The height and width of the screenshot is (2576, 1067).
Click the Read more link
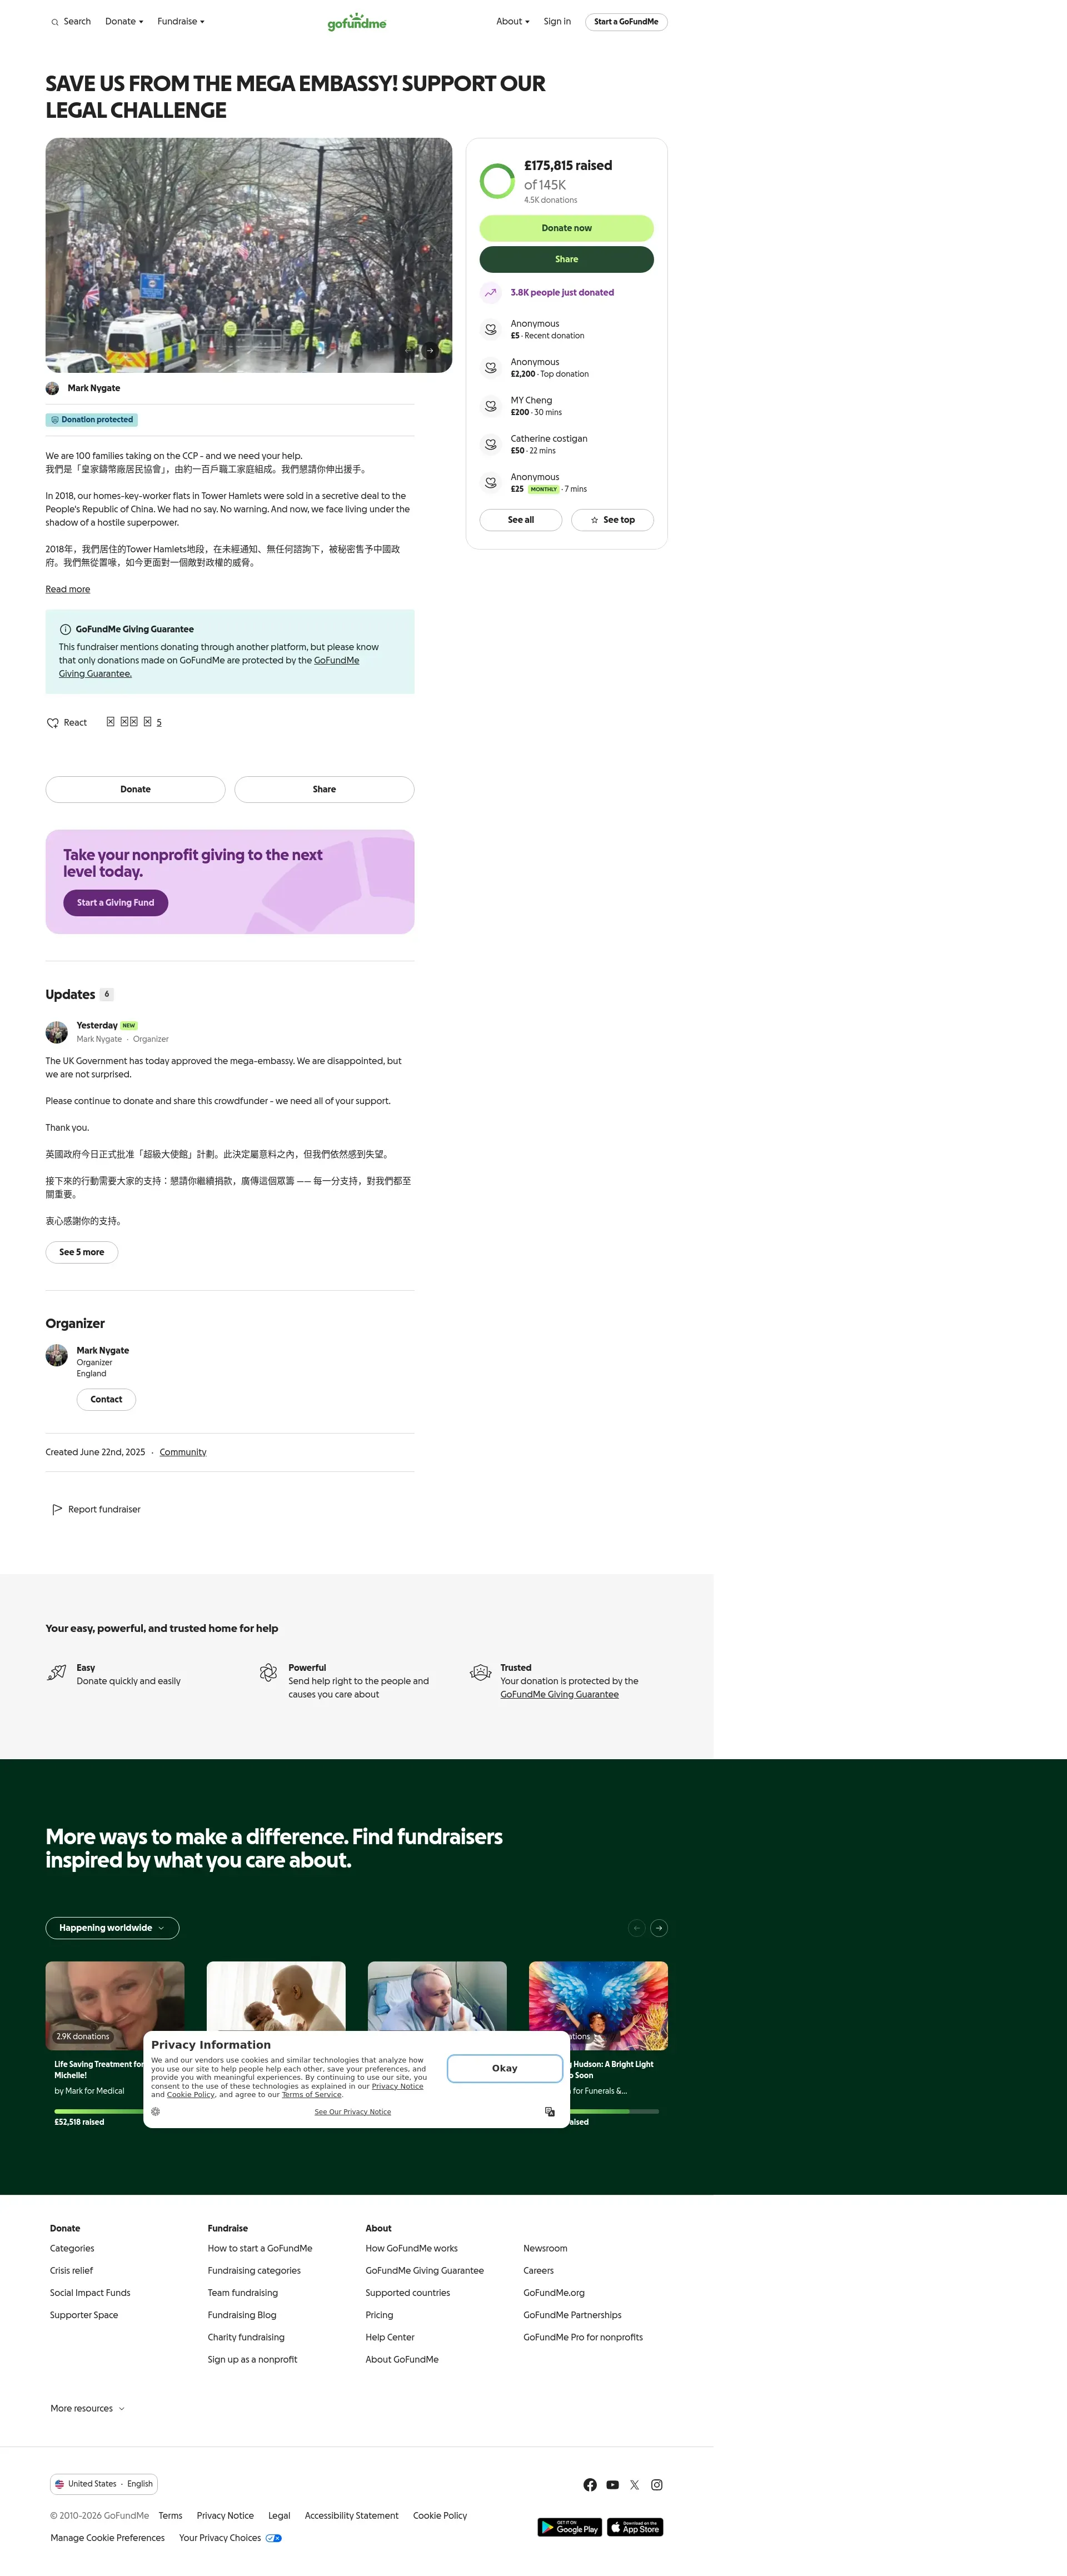coord(67,589)
